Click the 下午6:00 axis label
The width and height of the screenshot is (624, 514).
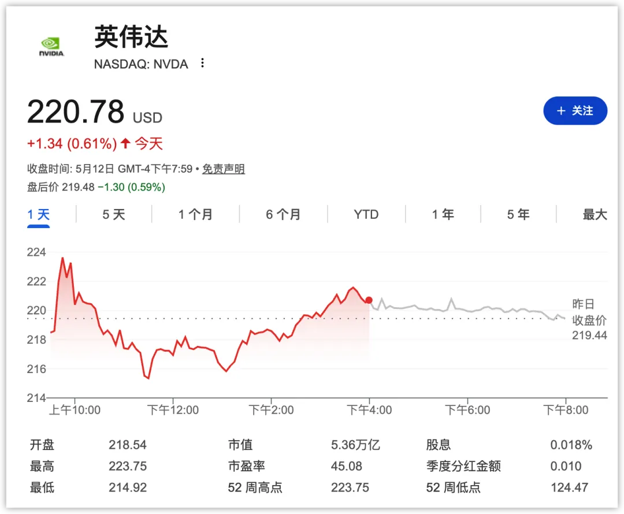pyautogui.click(x=467, y=410)
